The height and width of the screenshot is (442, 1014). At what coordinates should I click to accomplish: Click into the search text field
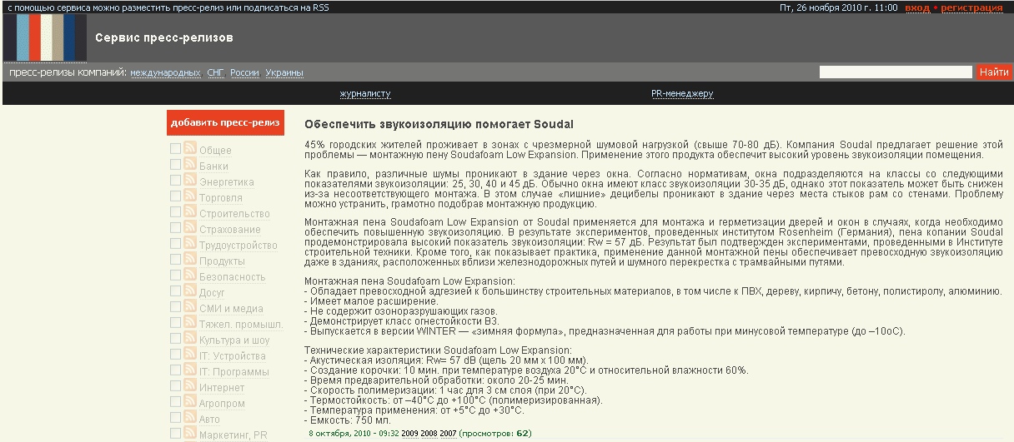coord(896,72)
